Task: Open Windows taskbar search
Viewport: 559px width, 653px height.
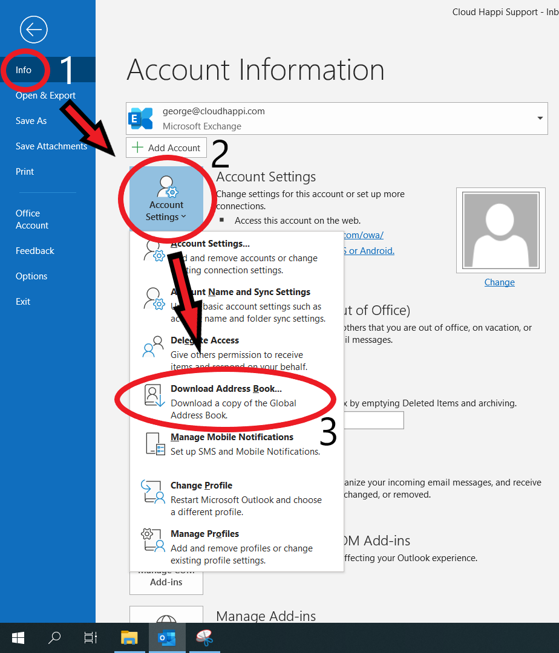Action: [x=54, y=638]
